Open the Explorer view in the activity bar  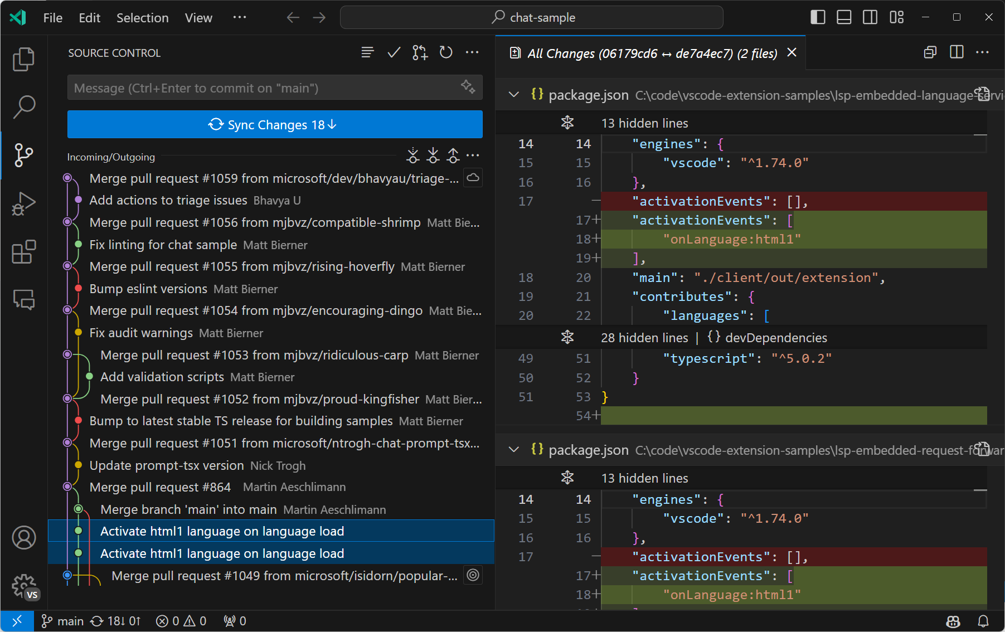[x=23, y=59]
